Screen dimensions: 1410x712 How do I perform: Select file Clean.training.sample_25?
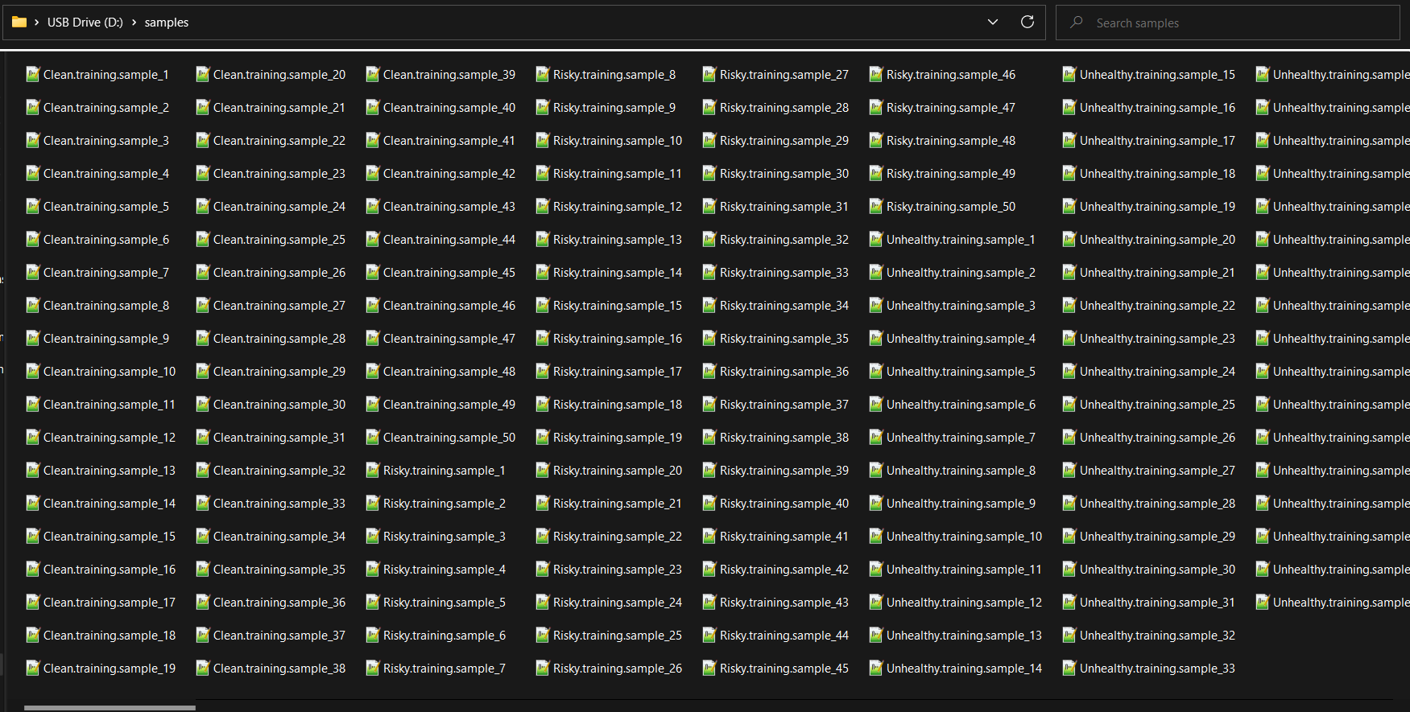[279, 240]
